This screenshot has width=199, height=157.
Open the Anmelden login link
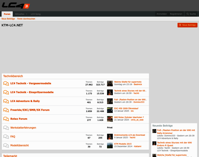[x=162, y=14]
